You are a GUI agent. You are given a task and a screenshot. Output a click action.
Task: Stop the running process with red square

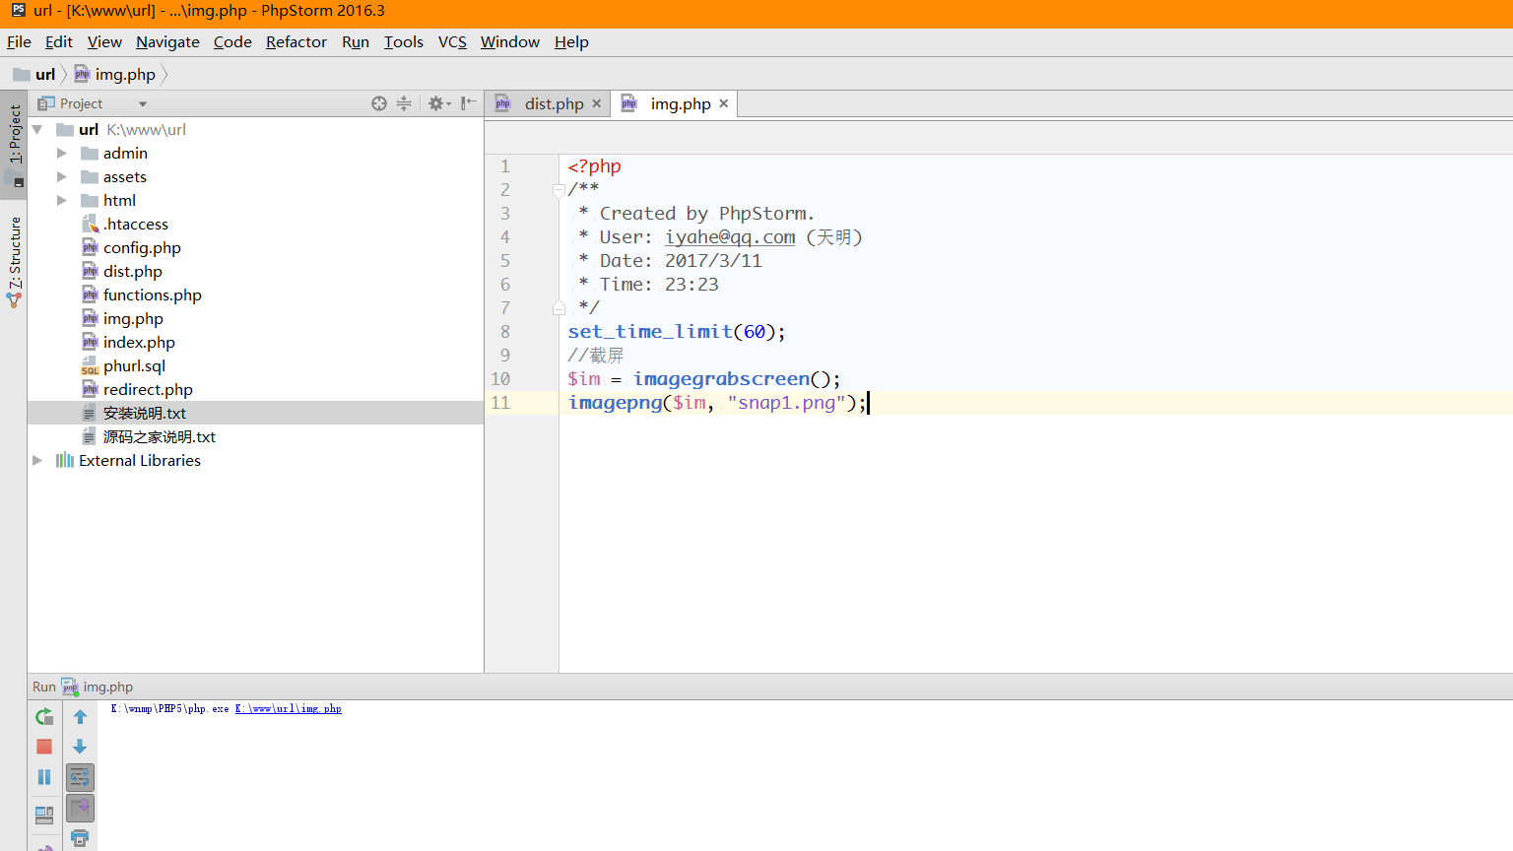[44, 747]
